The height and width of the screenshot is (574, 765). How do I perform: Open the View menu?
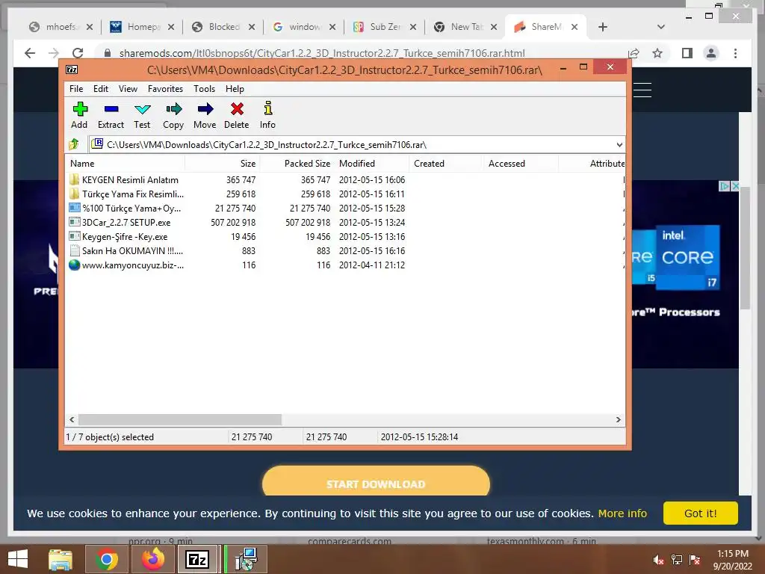click(128, 89)
